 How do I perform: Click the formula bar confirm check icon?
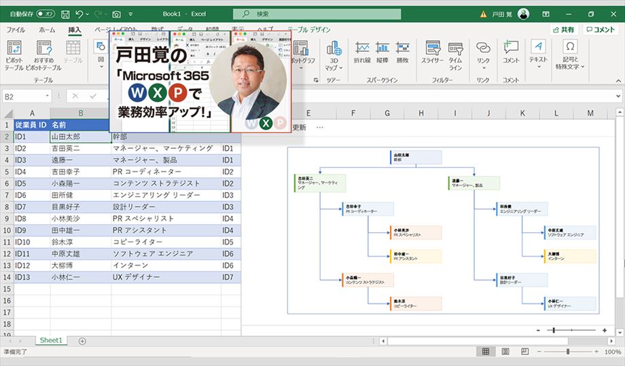point(93,96)
